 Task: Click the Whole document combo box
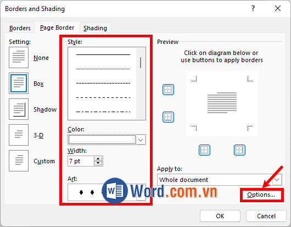coord(220,180)
